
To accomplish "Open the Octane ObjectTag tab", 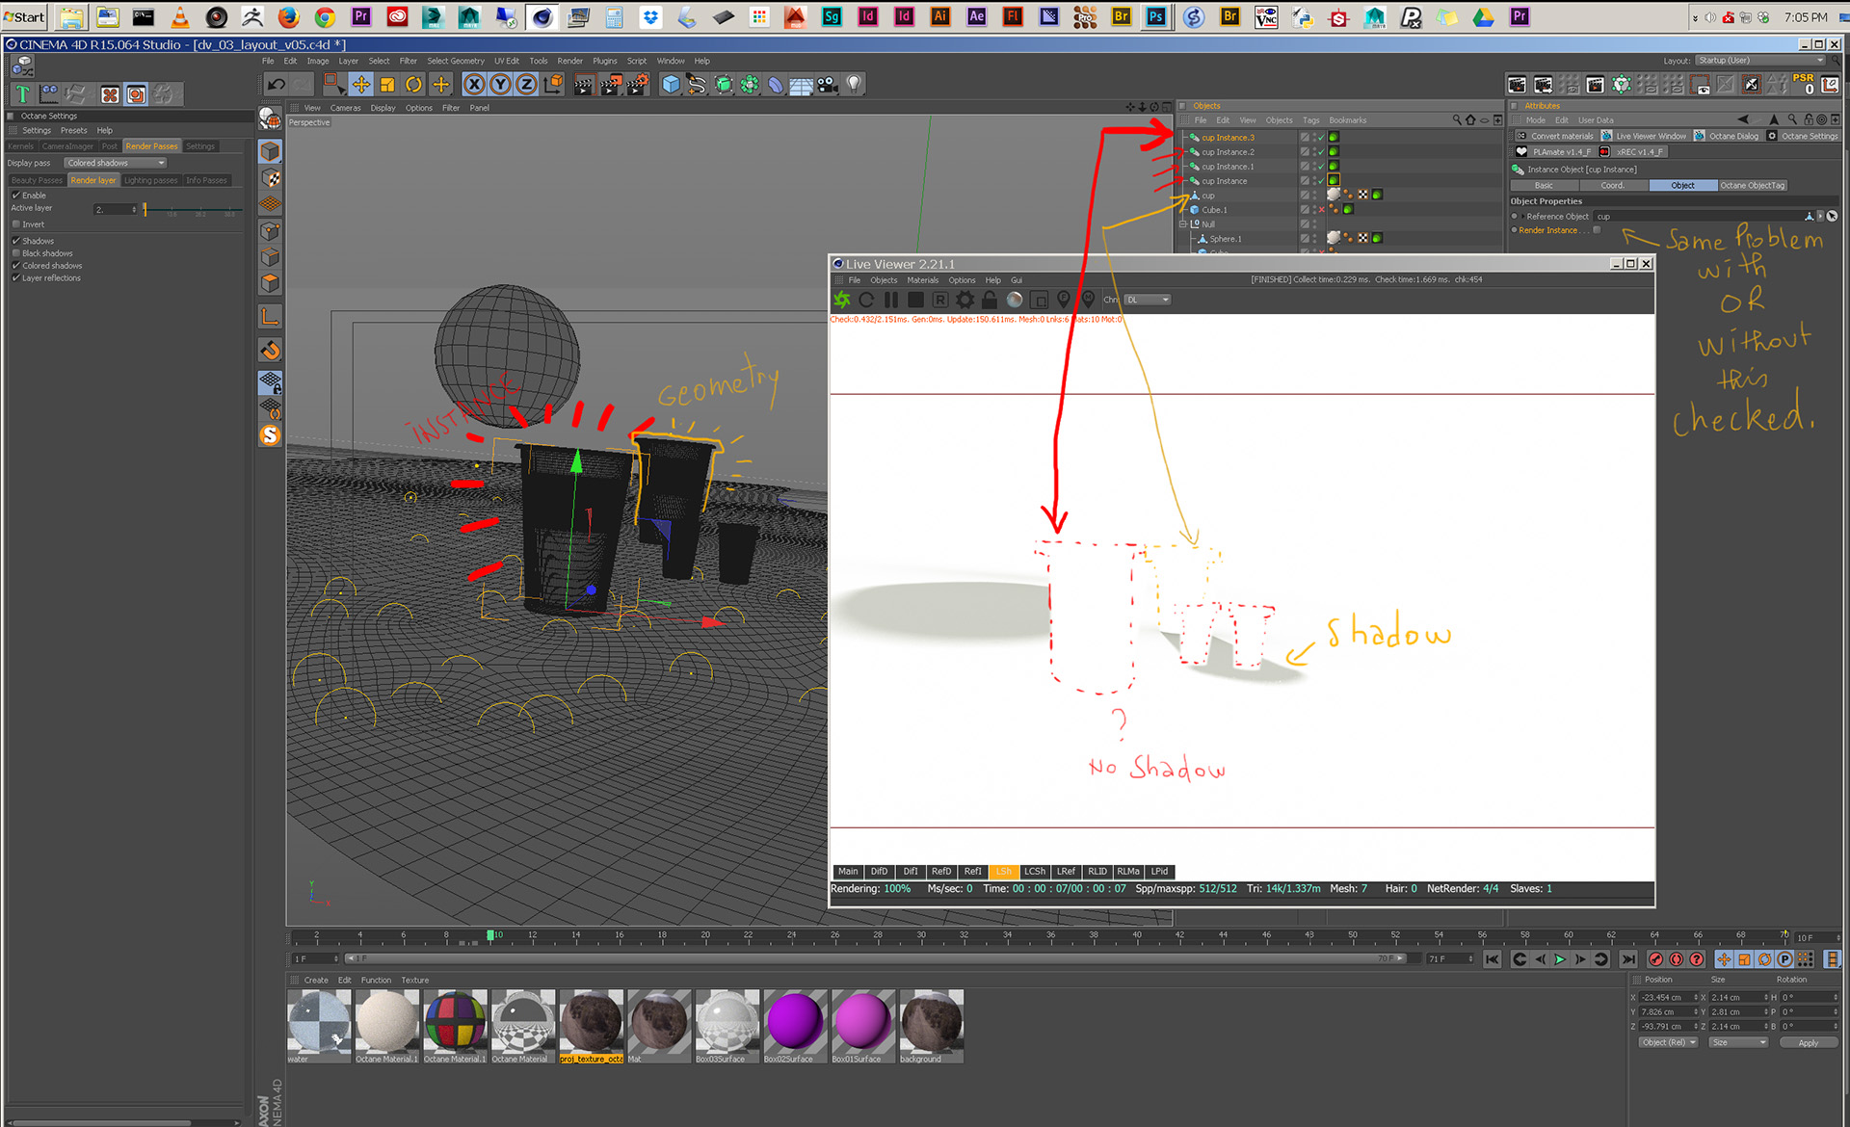I will (1753, 185).
